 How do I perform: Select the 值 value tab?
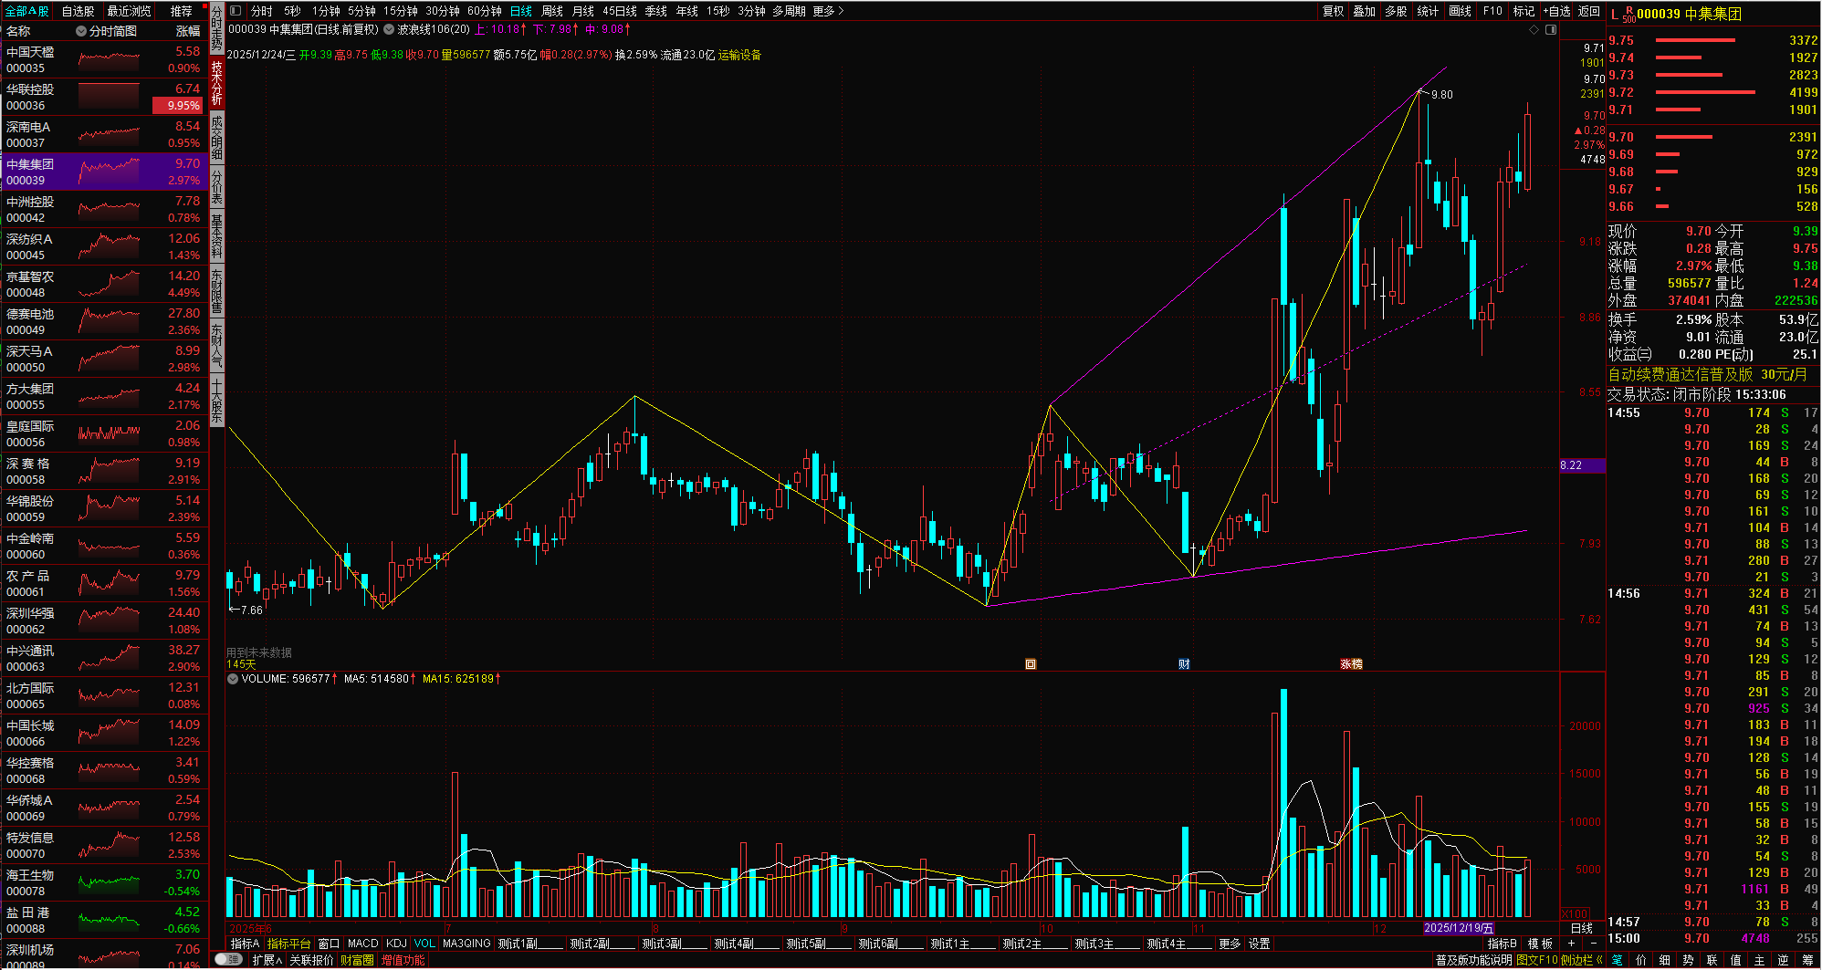[x=1736, y=960]
